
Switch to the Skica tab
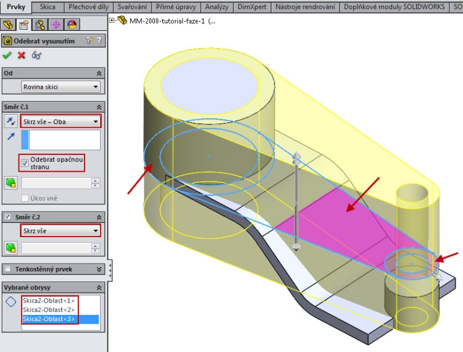tap(48, 7)
